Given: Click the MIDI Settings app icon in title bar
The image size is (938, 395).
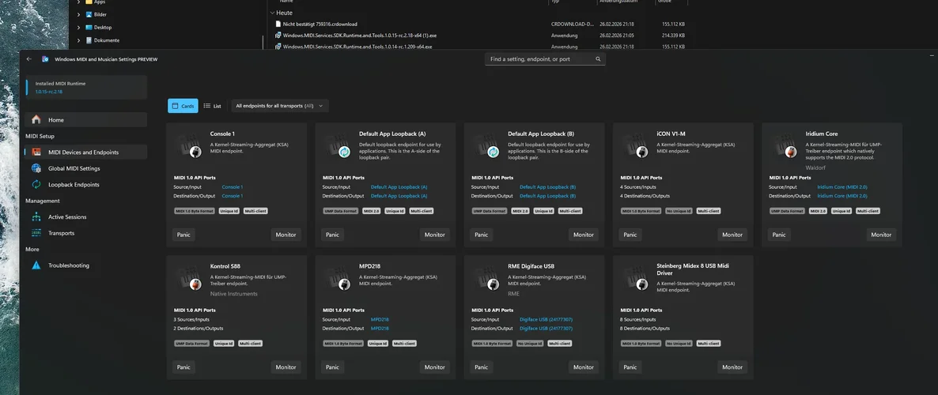Looking at the screenshot, I should click(x=45, y=59).
